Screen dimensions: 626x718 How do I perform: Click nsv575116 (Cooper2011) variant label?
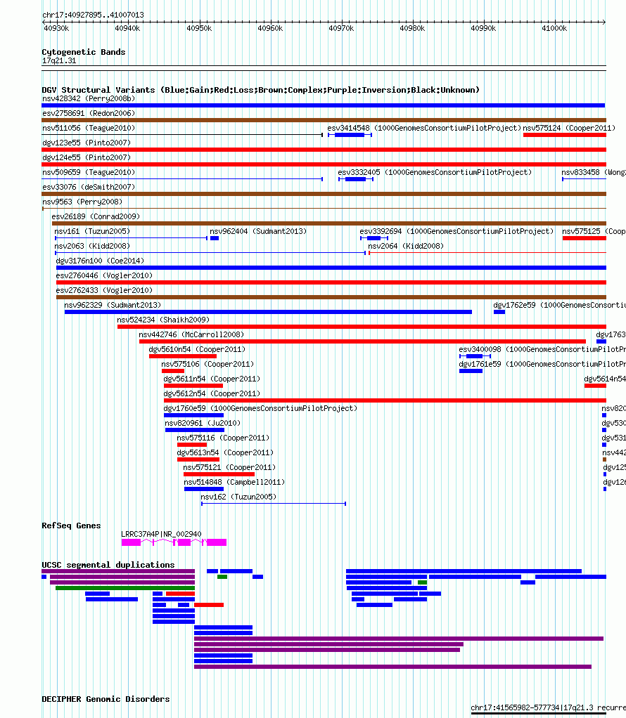tap(223, 438)
